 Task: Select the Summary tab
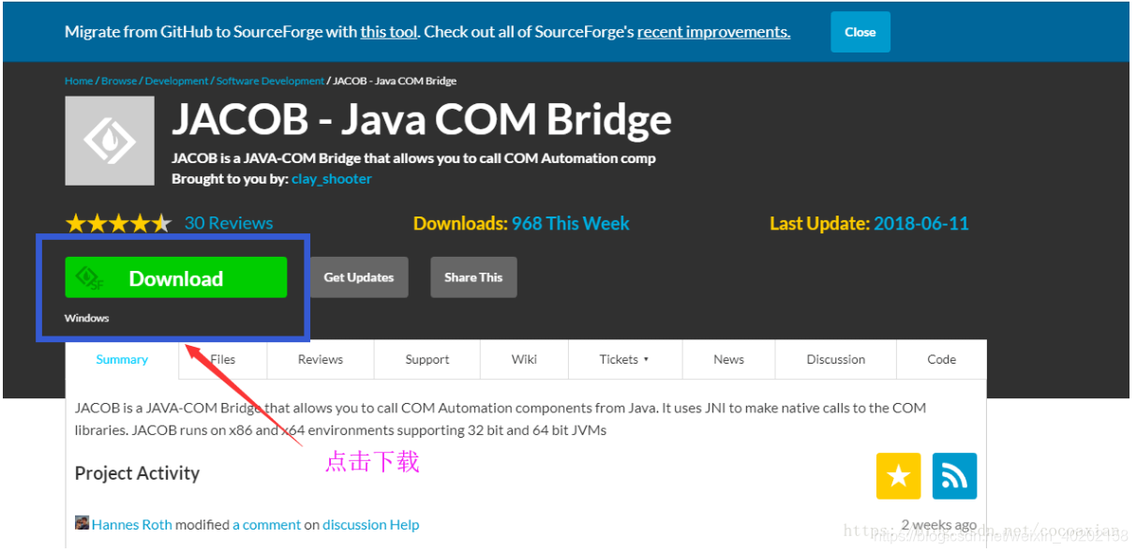[122, 359]
